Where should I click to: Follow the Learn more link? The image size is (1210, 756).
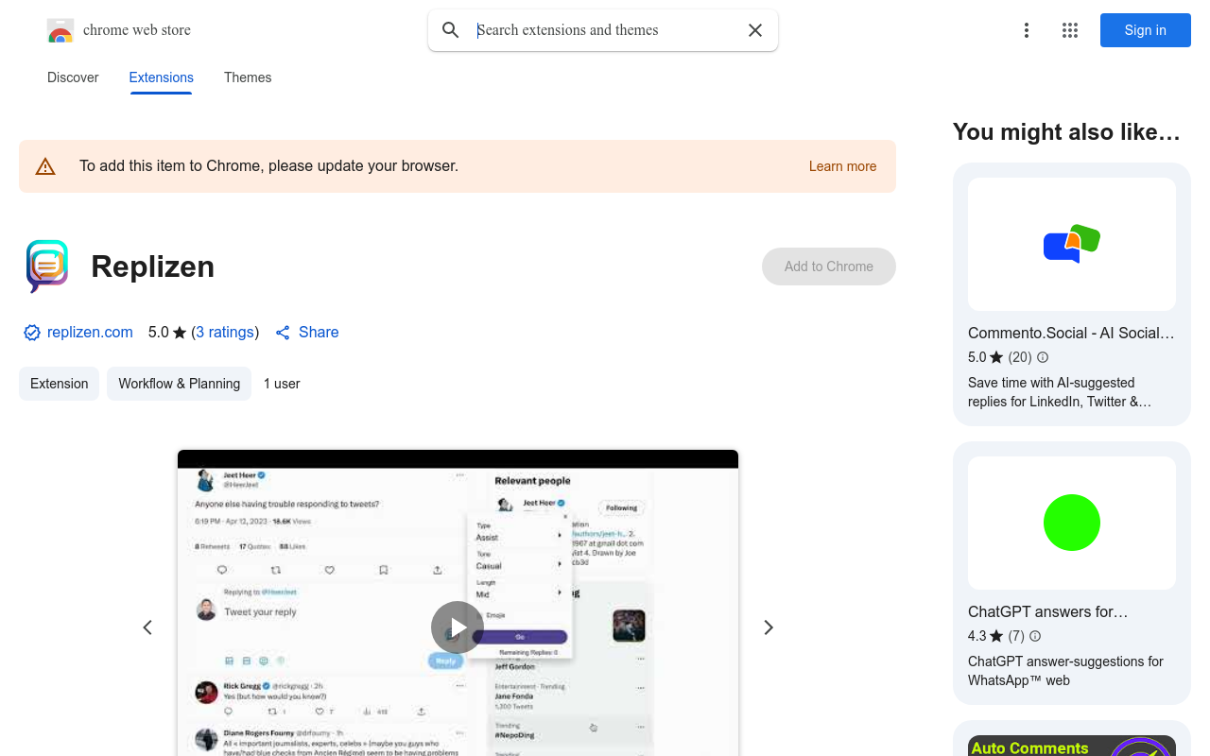coord(842,166)
